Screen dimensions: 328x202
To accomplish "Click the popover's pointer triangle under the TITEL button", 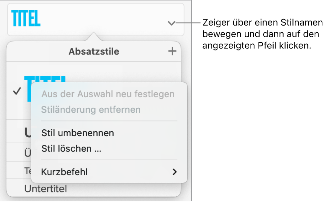I will pos(94,36).
